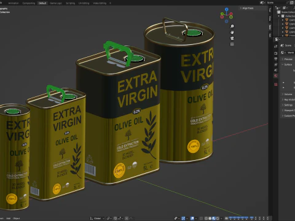Toggle the camera view icon

click(x=232, y=38)
